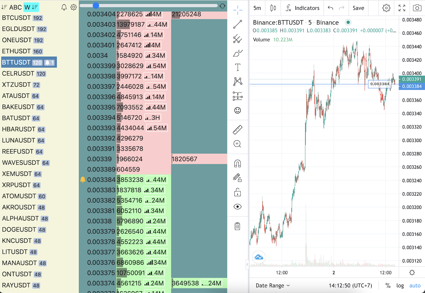This screenshot has height=293, width=425.
Task: Select the ruler measure tool
Action: [x=238, y=129]
